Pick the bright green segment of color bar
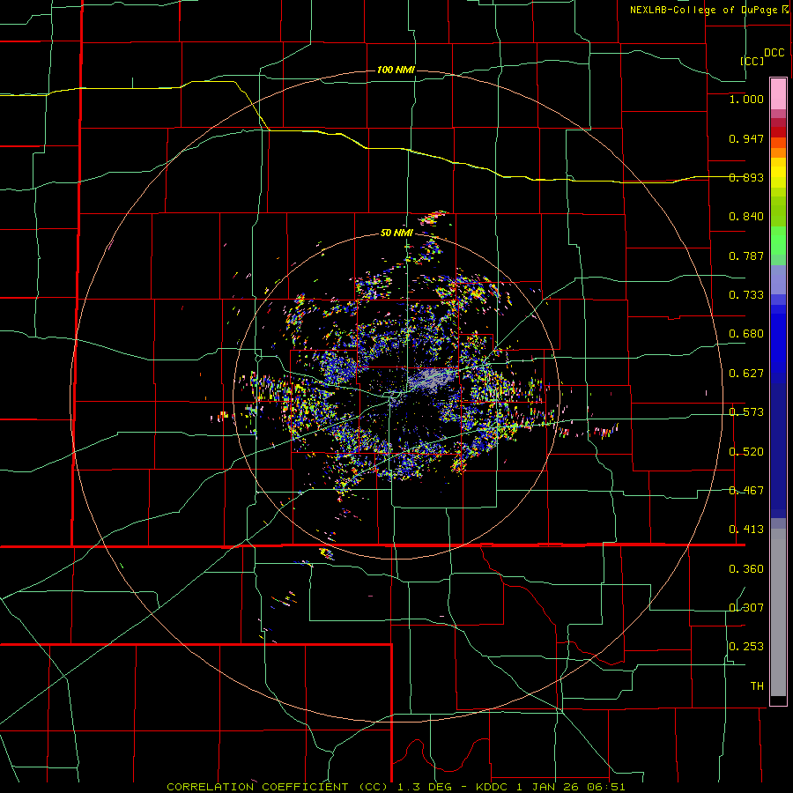This screenshot has height=793, width=793. coord(778,241)
